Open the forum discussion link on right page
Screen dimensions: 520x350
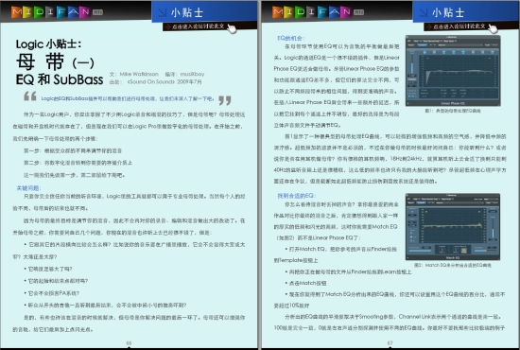[459, 26]
